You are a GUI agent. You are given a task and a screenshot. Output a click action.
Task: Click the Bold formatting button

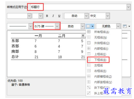point(47,16)
